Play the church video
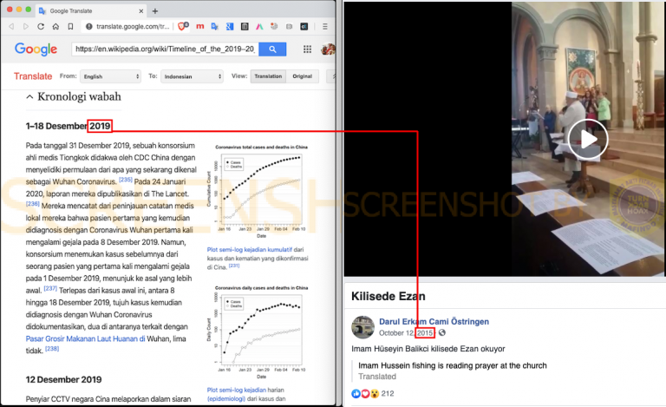 pos(588,140)
